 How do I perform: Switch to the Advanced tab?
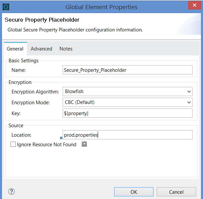[x=41, y=49]
